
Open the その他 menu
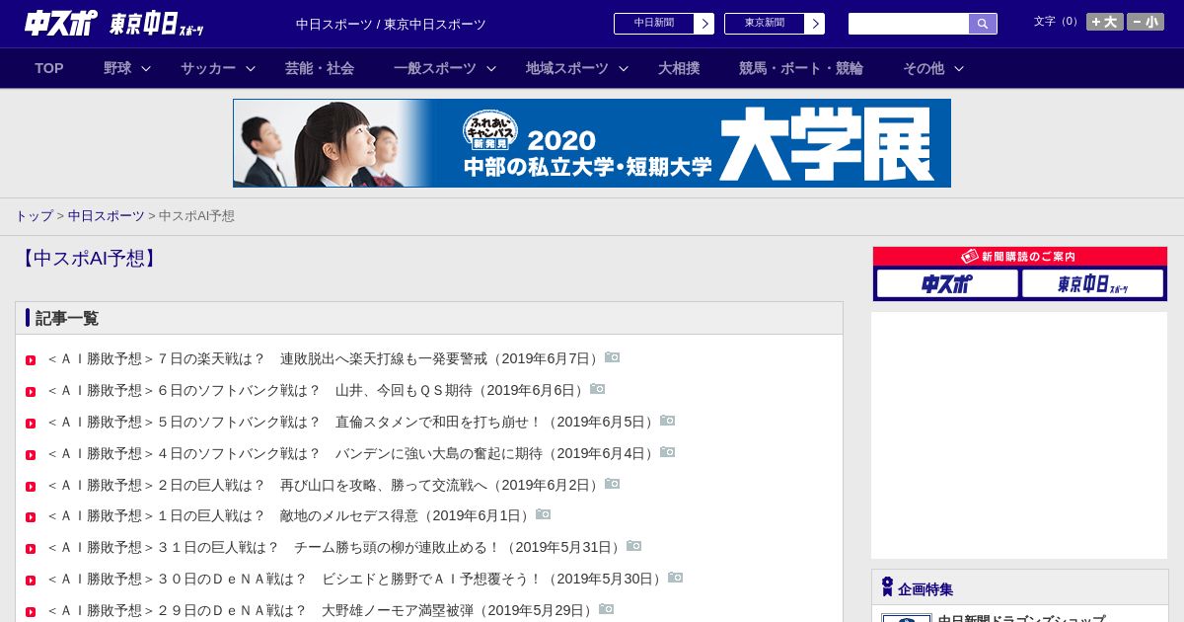pos(924,68)
